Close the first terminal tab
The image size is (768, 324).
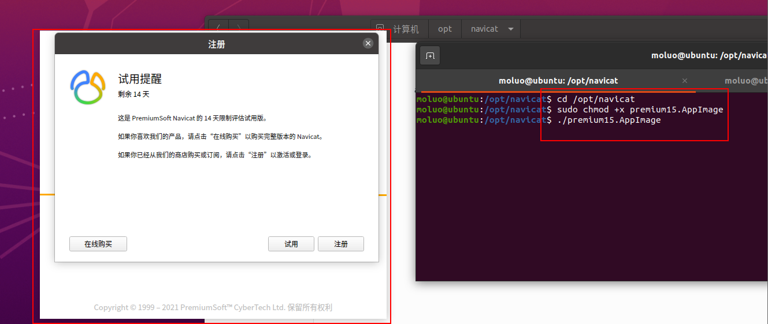(x=685, y=81)
